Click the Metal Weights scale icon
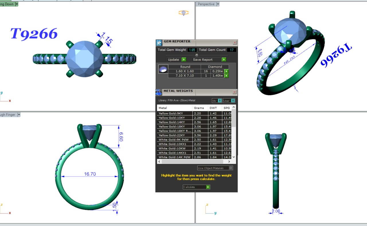 pyautogui.click(x=159, y=92)
